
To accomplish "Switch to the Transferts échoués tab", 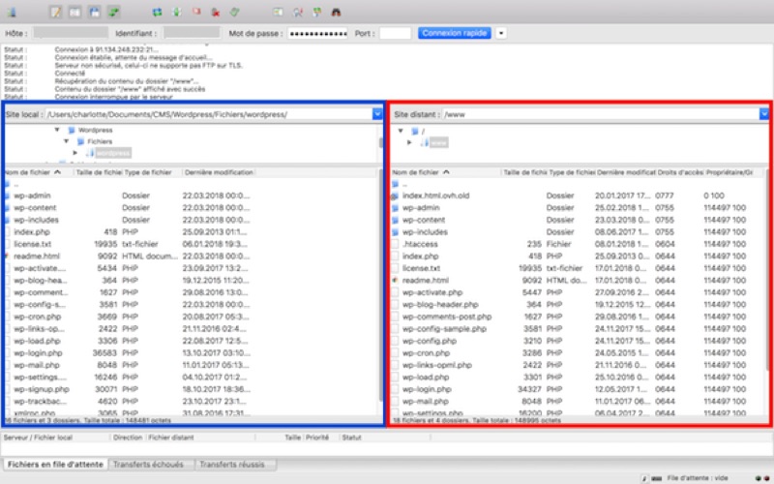I will point(151,465).
